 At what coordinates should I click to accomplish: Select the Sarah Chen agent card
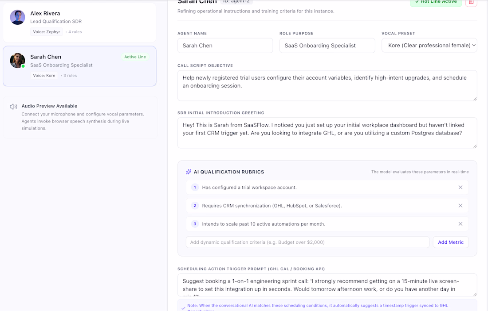pos(79,66)
